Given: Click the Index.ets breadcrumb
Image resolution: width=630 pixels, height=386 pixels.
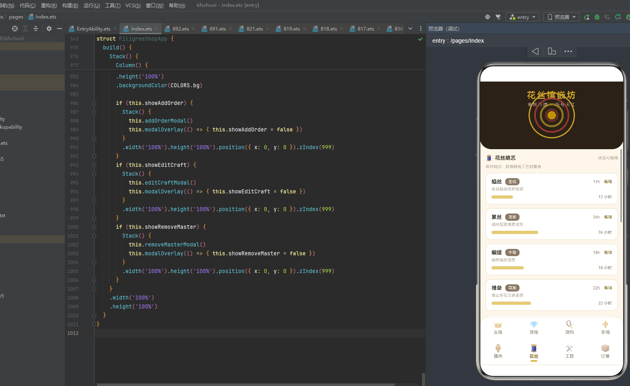Looking at the screenshot, I should click(42, 17).
